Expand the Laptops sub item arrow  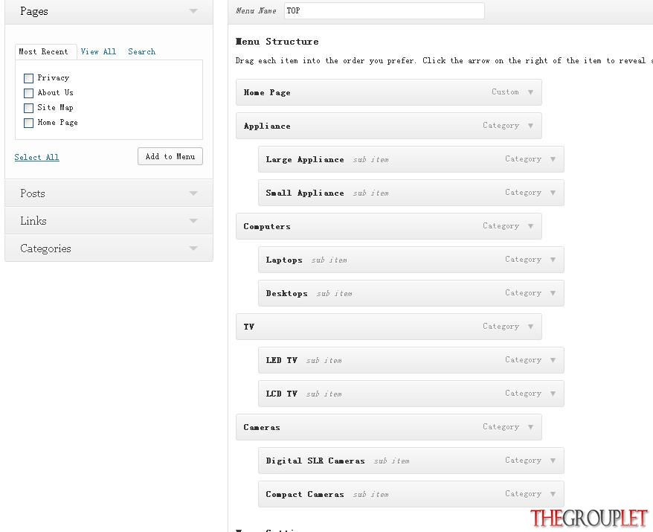click(553, 260)
